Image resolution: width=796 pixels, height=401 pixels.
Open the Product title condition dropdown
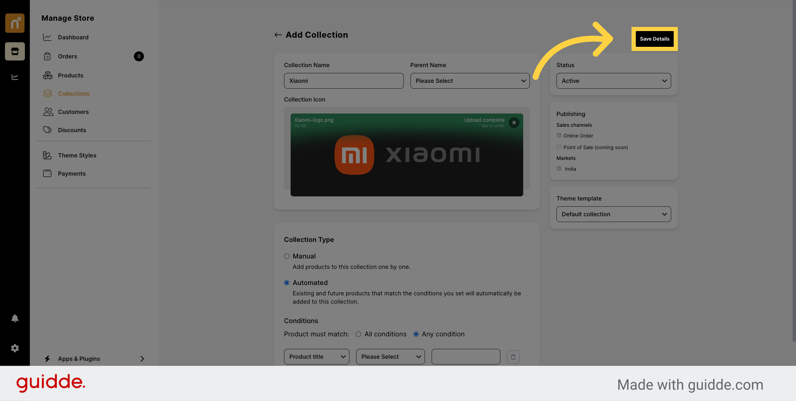[x=317, y=357]
